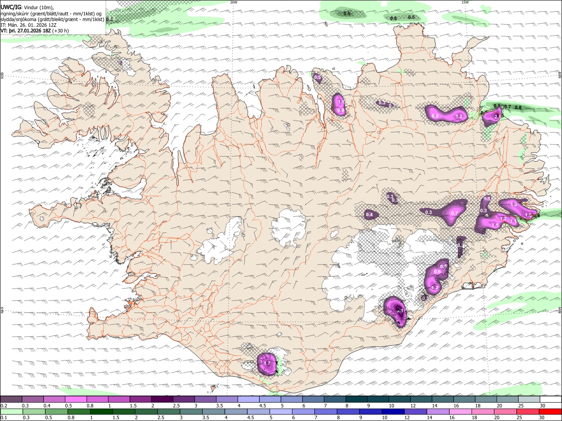Select the lavender upper legend swatch at 4

[249, 399]
